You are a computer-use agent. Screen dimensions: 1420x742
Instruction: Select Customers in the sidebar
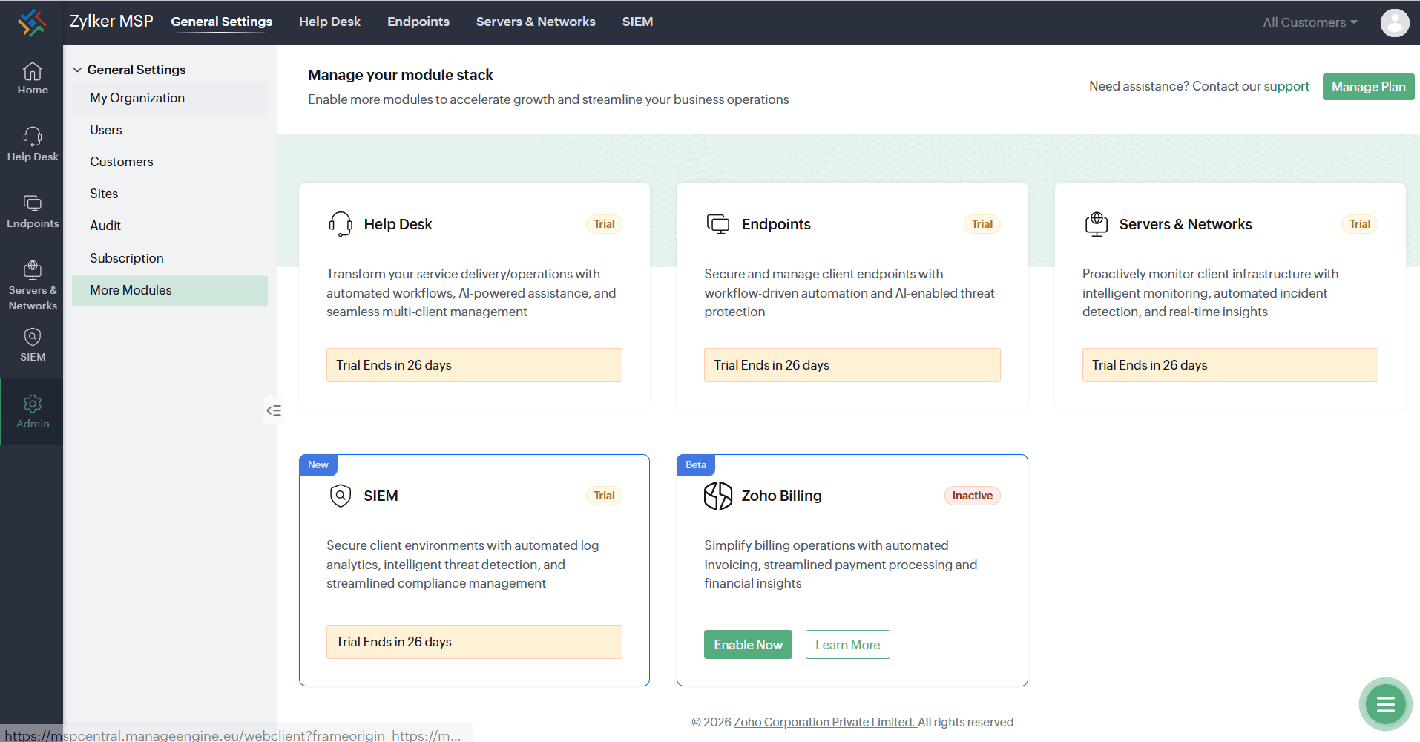pyautogui.click(x=170, y=162)
